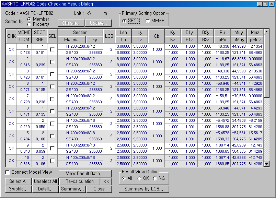
Task: Select the Property sort radio button
Action: click(29, 24)
